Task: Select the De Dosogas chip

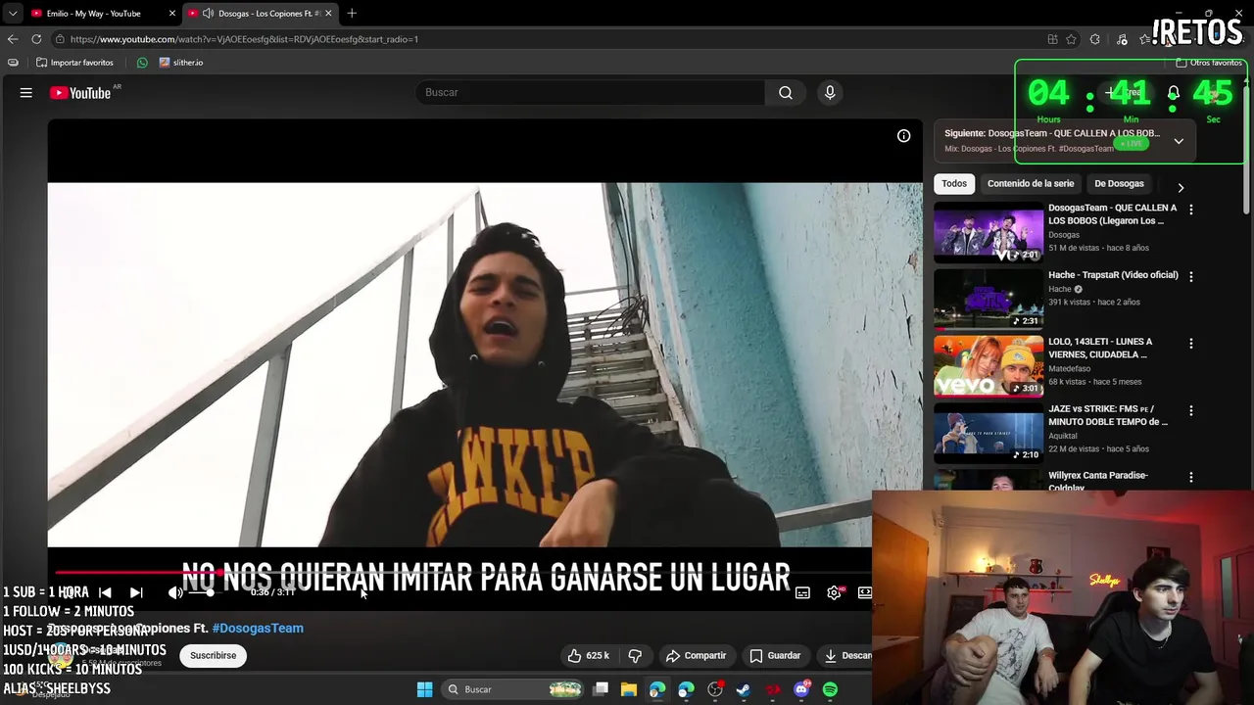Action: (x=1119, y=183)
